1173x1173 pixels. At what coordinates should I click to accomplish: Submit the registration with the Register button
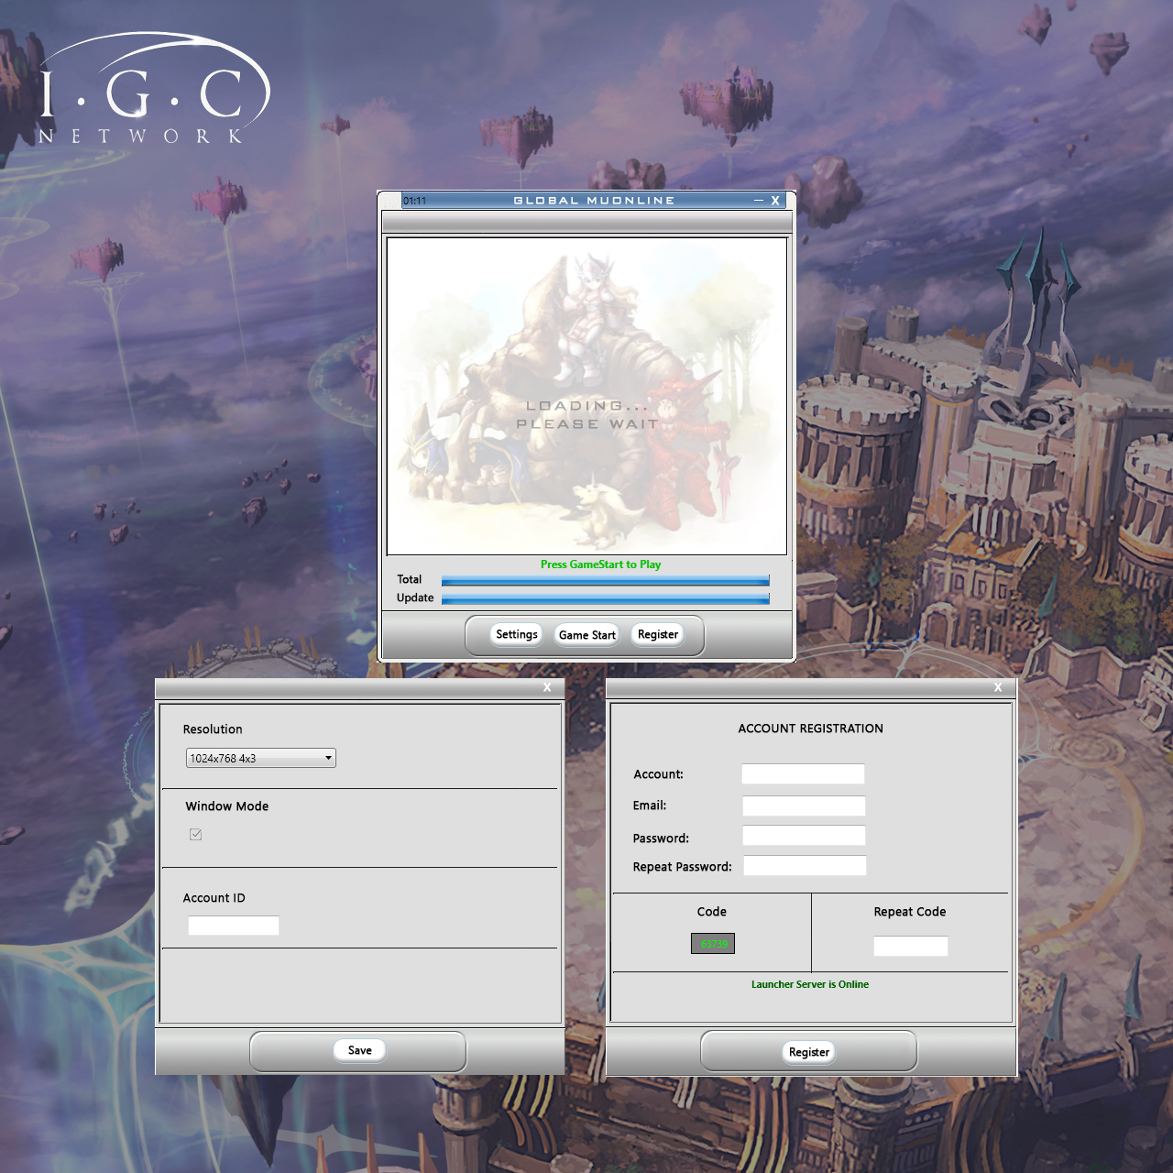808,1051
